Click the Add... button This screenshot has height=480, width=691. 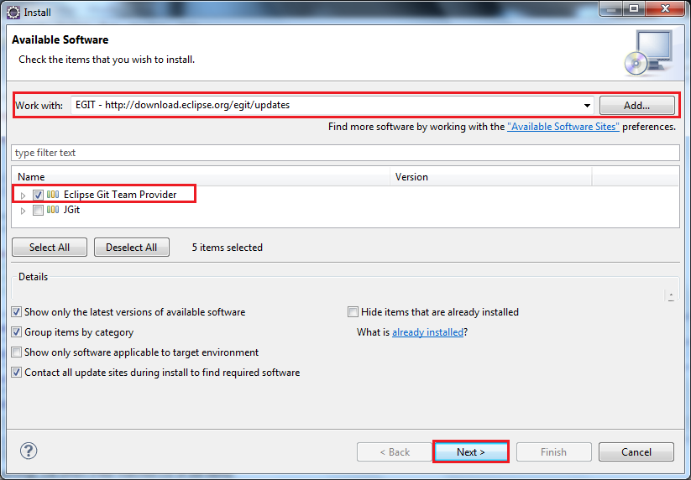[x=636, y=105]
